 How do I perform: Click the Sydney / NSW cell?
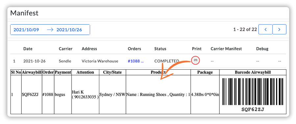click(112, 95)
